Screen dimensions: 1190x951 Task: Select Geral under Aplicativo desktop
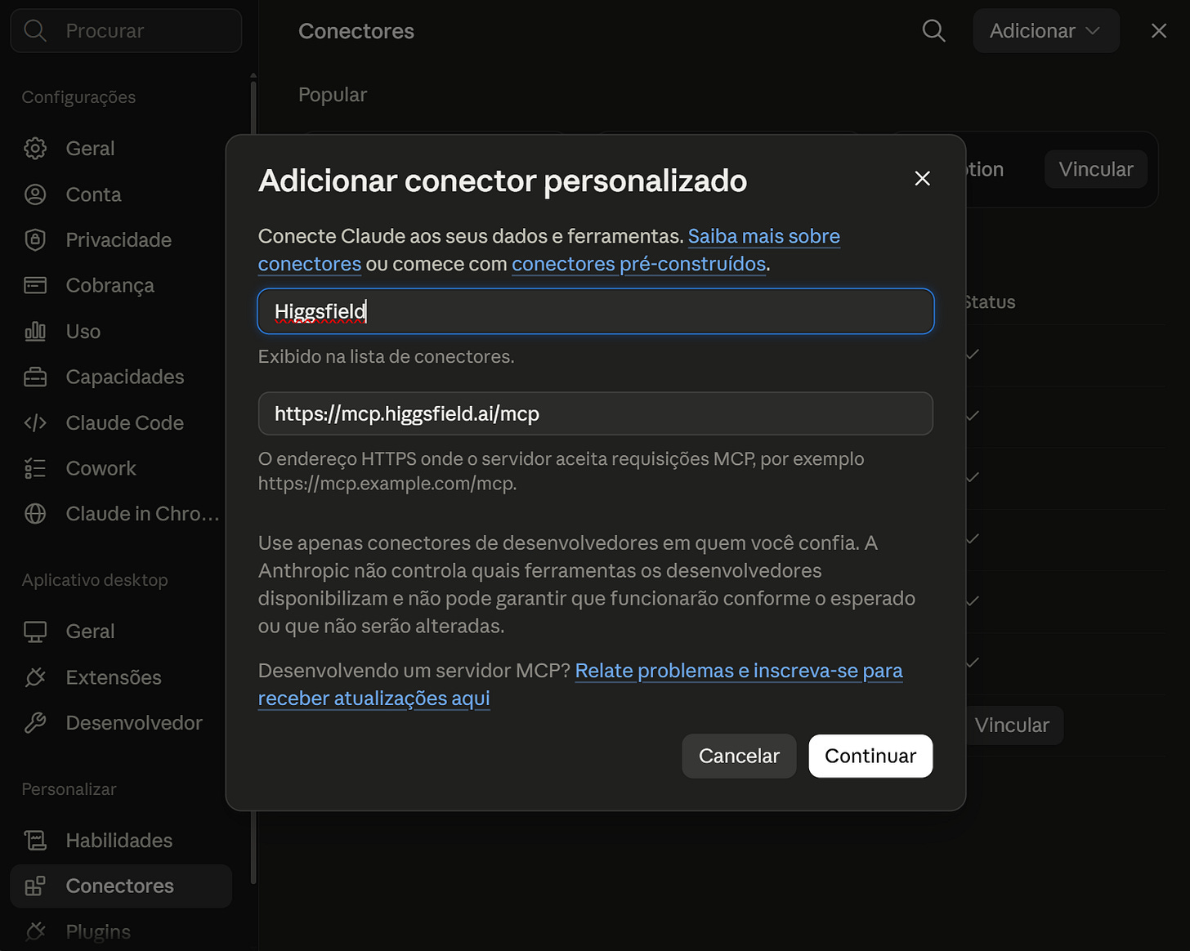[121, 632]
